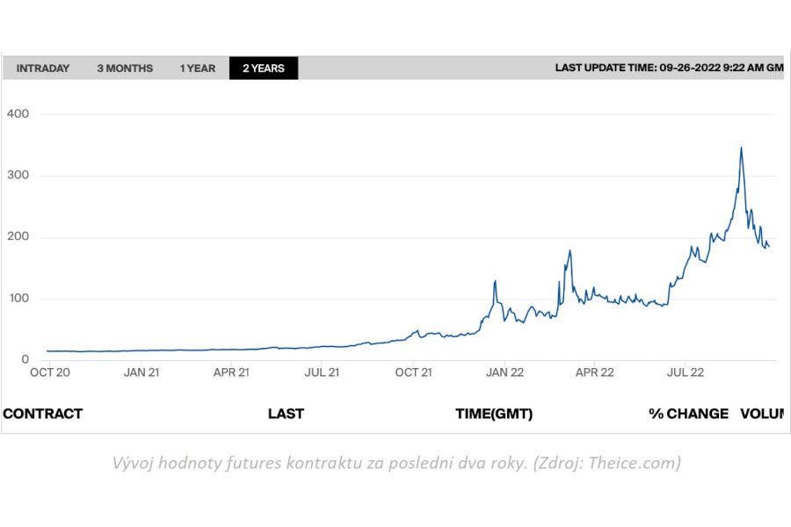Click the 400 value on the y-axis

pos(18,114)
